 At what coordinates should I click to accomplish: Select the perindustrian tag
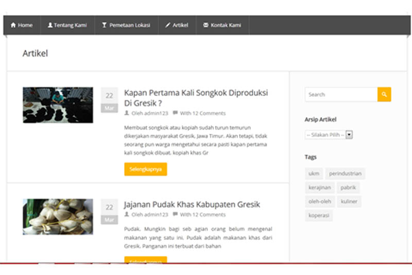pyautogui.click(x=345, y=174)
